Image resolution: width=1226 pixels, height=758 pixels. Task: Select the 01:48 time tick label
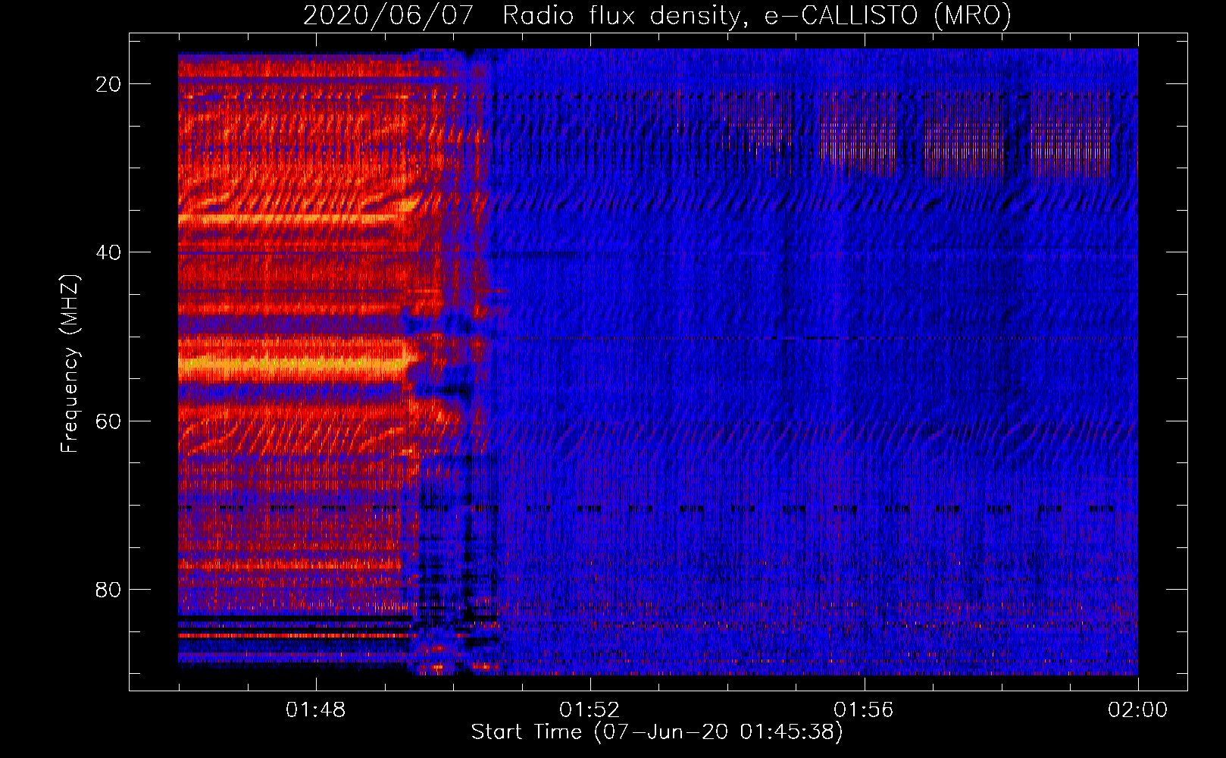click(315, 709)
